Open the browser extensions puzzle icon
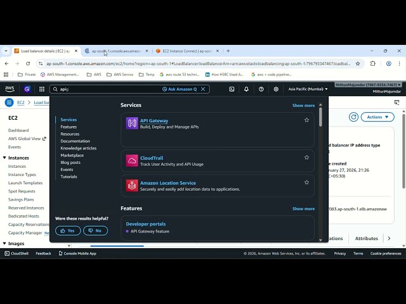This screenshot has width=406, height=304. pyautogui.click(x=372, y=63)
